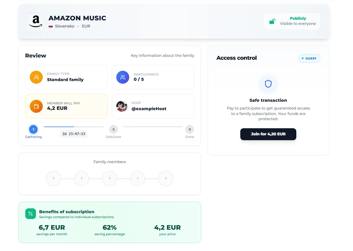
Task: Click the first empty family member slot
Action: coord(53,178)
